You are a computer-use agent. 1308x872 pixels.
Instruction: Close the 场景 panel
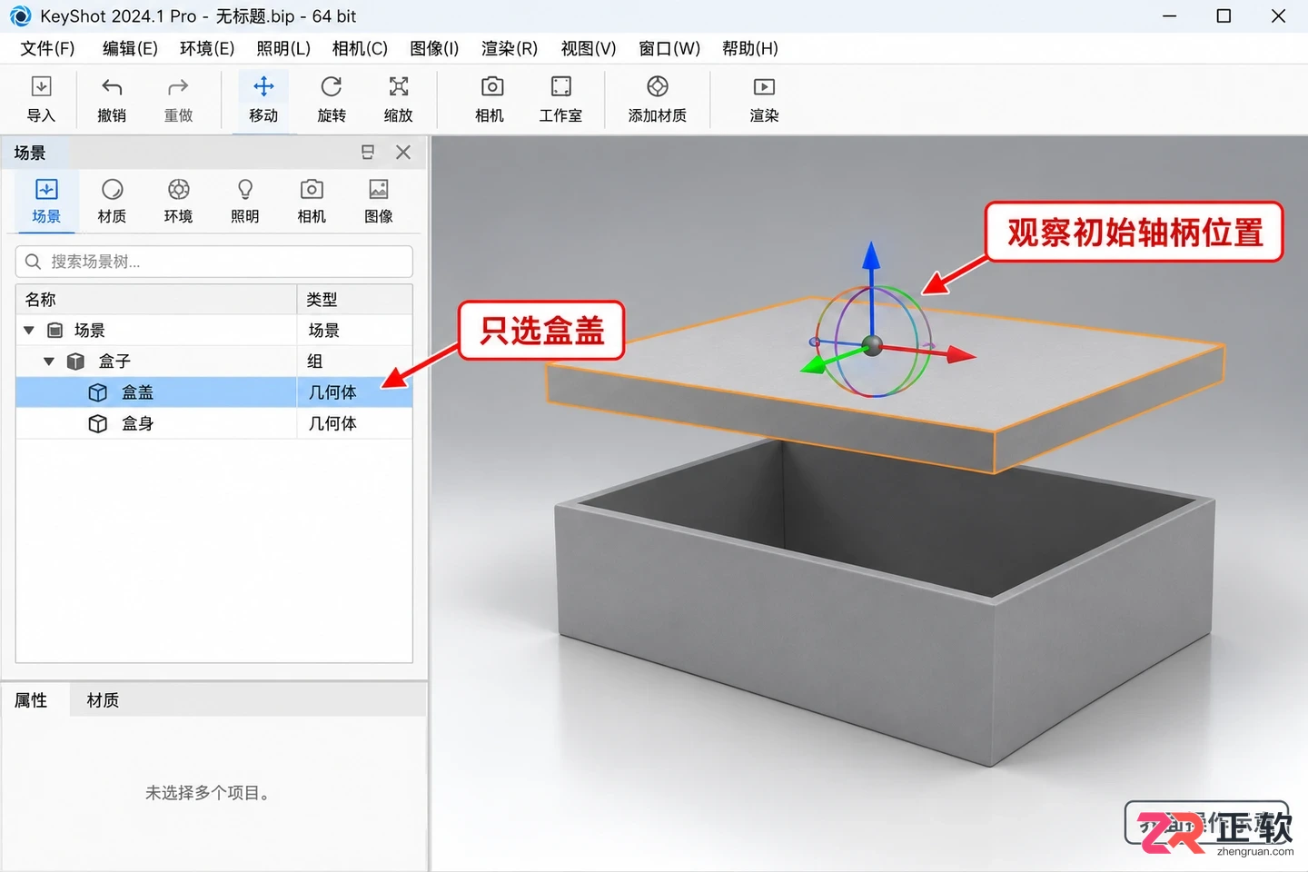pos(403,153)
